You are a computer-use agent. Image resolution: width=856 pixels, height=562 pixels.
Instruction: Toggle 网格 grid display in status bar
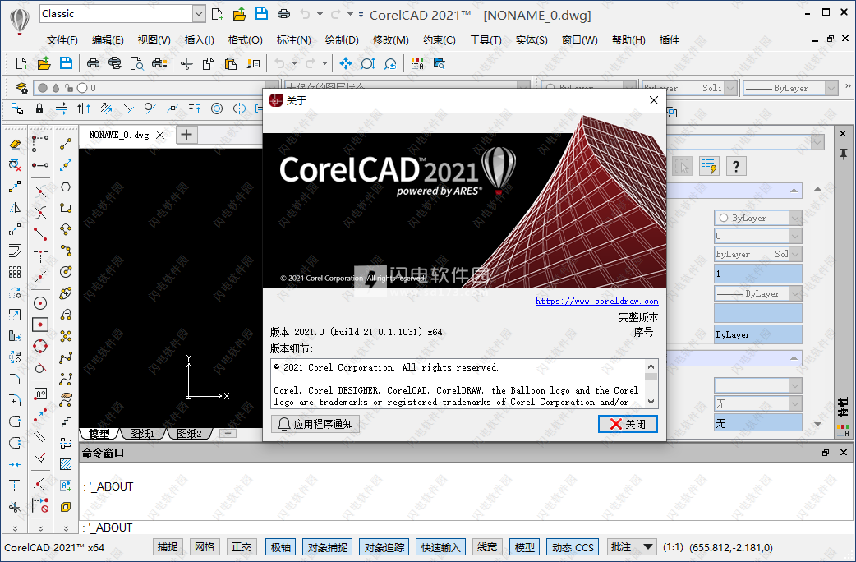[205, 546]
